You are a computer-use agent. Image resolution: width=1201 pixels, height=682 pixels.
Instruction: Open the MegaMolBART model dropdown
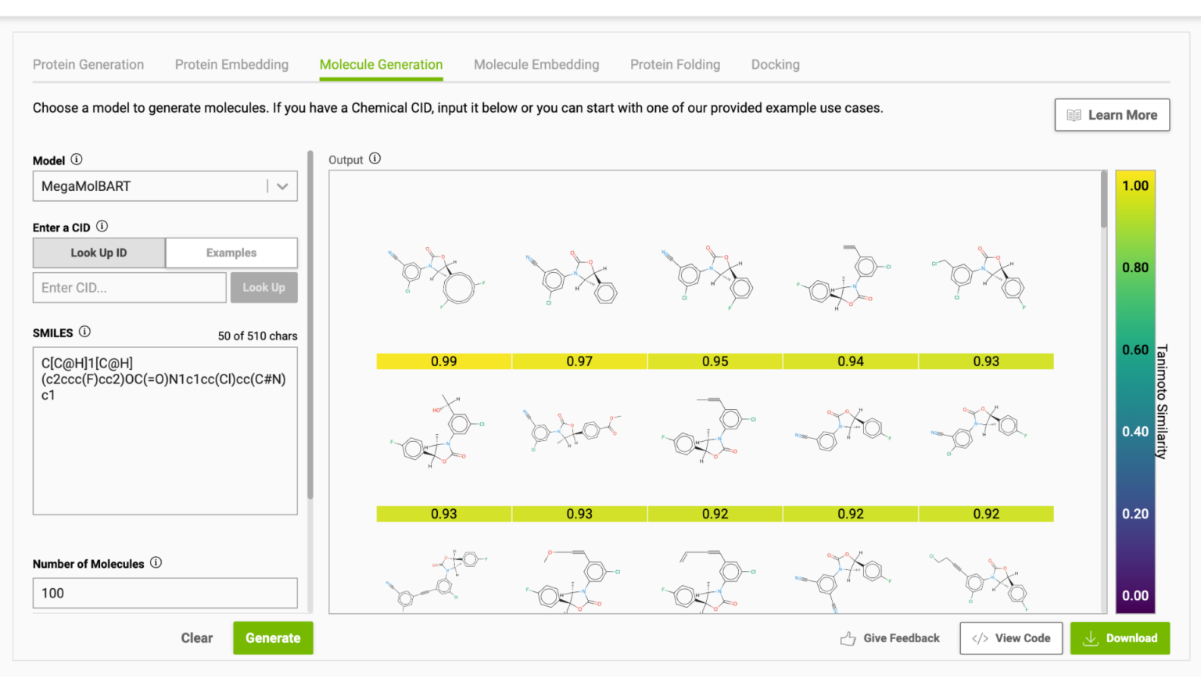point(282,186)
